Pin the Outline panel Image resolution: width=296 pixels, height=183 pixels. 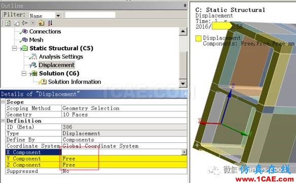185,6
